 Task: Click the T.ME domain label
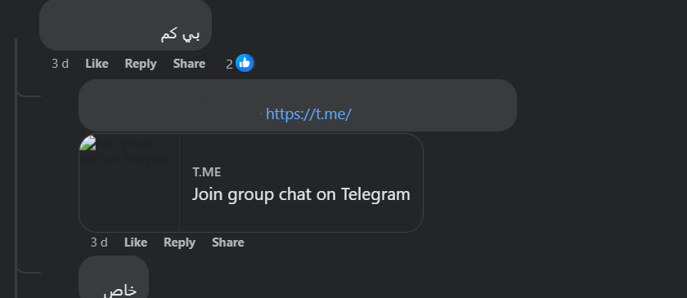[207, 172]
